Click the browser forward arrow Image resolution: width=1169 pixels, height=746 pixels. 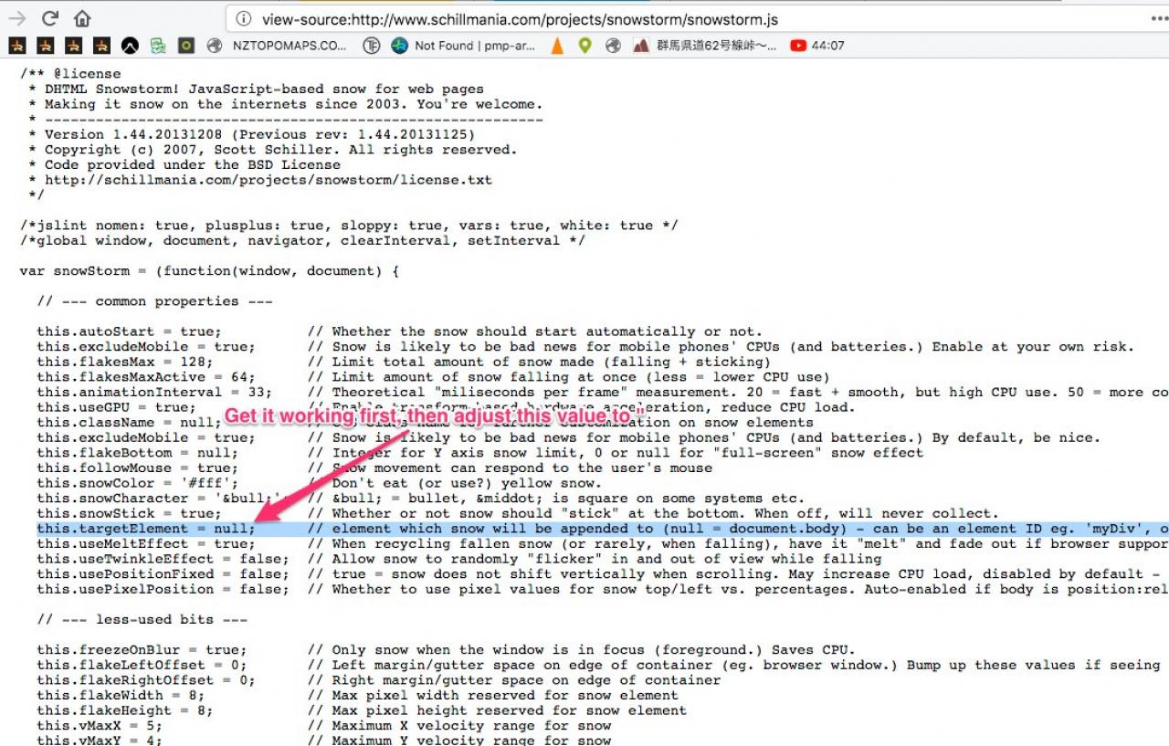click(x=17, y=18)
